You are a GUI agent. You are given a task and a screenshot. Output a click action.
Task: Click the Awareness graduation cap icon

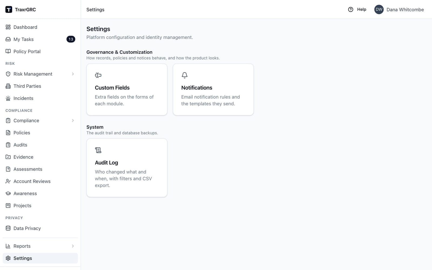tap(8, 193)
